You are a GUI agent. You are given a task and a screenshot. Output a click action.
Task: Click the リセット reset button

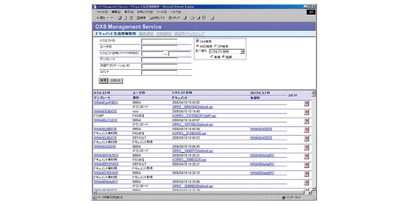116,81
